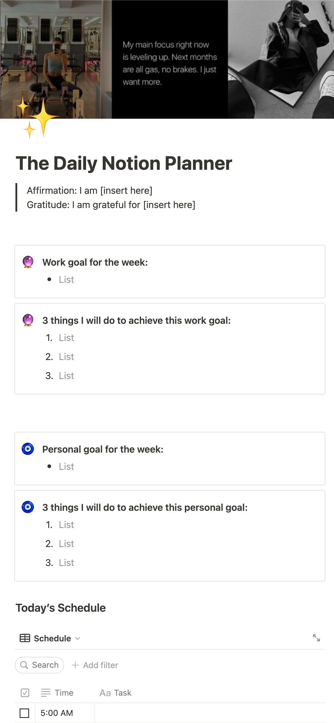Click empty Task cell for 5:00 AM
This screenshot has width=334, height=723.
click(x=208, y=713)
